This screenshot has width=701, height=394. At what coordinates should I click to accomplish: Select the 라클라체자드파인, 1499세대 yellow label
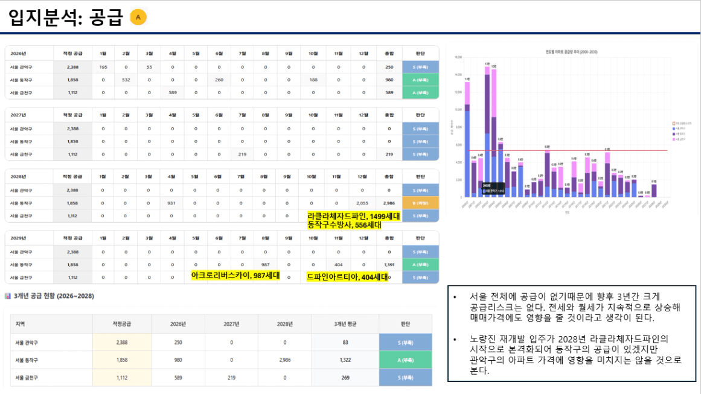[x=353, y=217]
